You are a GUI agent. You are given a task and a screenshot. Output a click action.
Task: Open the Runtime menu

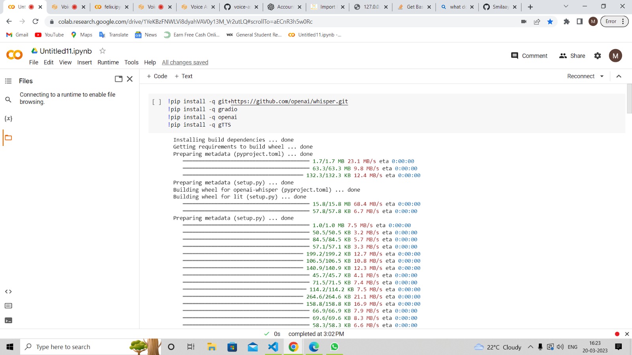(108, 62)
